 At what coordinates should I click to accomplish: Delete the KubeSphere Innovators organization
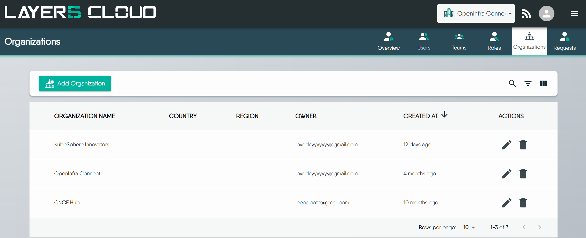(523, 145)
